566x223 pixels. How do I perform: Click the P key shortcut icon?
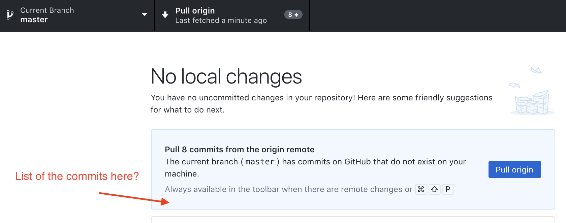[448, 189]
